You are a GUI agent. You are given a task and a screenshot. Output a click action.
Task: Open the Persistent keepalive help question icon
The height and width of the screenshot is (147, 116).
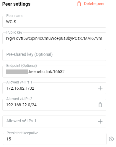click(x=111, y=139)
